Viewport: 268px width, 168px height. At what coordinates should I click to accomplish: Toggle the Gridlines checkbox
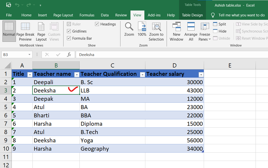(x=69, y=31)
